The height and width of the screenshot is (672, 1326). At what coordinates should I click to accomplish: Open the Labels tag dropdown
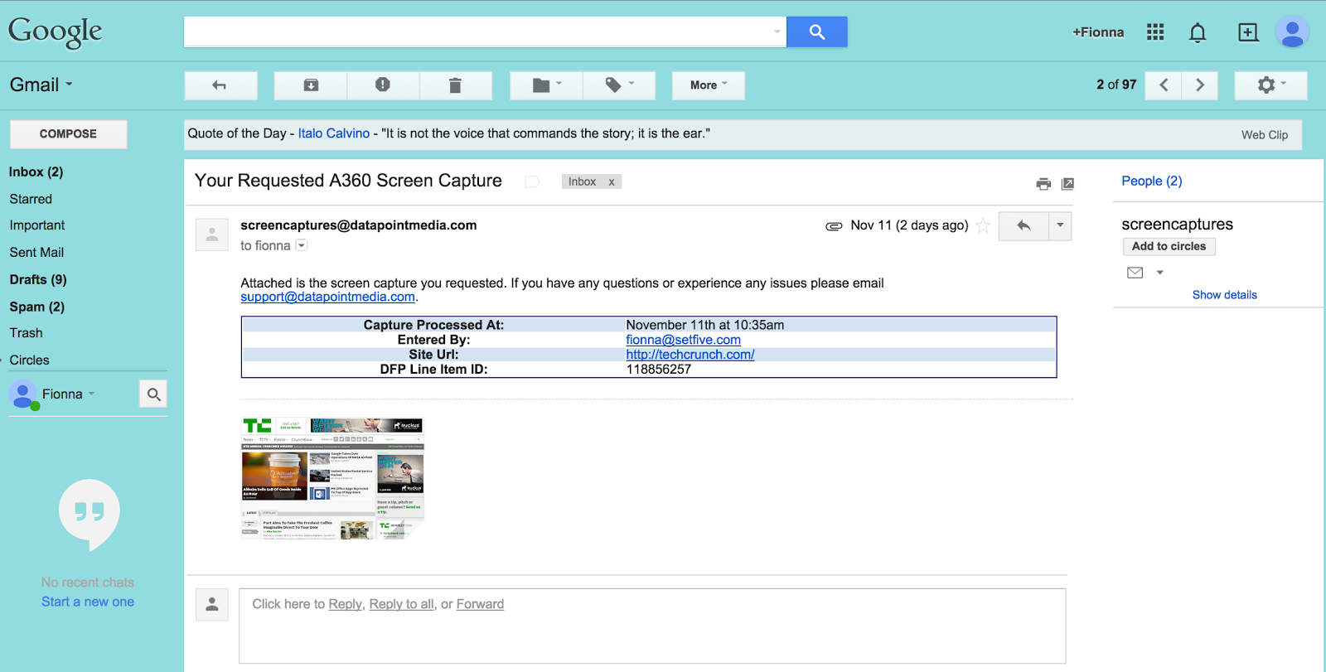[x=619, y=85]
